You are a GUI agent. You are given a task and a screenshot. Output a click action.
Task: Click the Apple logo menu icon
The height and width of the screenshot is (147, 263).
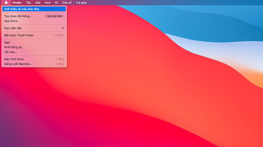(x=6, y=3)
